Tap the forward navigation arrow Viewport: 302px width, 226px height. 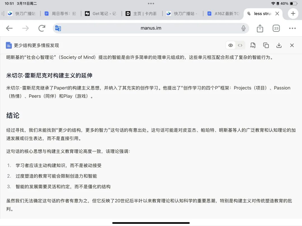(x=25, y=28)
